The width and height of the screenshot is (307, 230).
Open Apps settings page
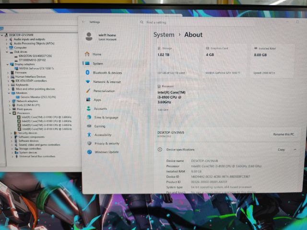point(97,100)
